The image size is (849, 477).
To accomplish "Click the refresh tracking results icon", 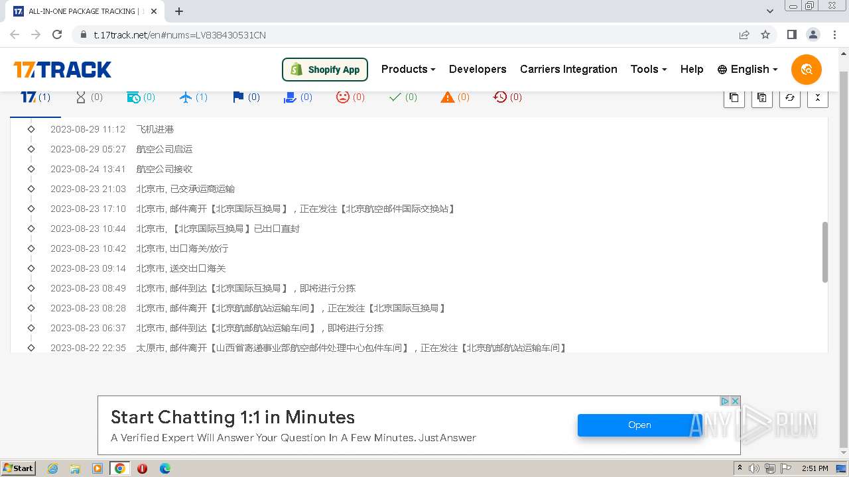I will point(789,97).
